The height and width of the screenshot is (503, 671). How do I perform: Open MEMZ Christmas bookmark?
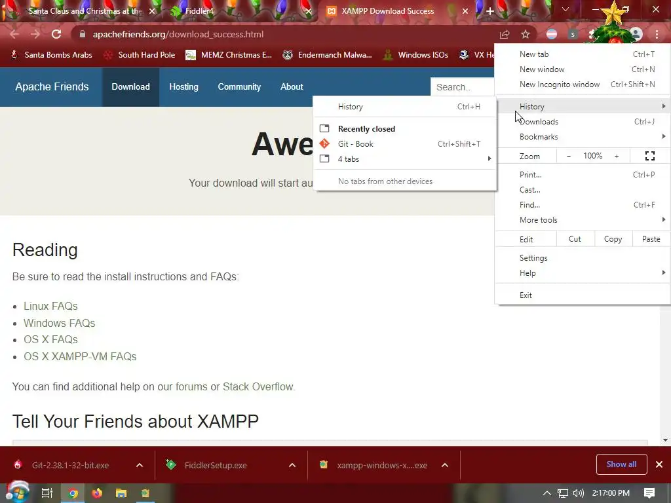click(229, 55)
